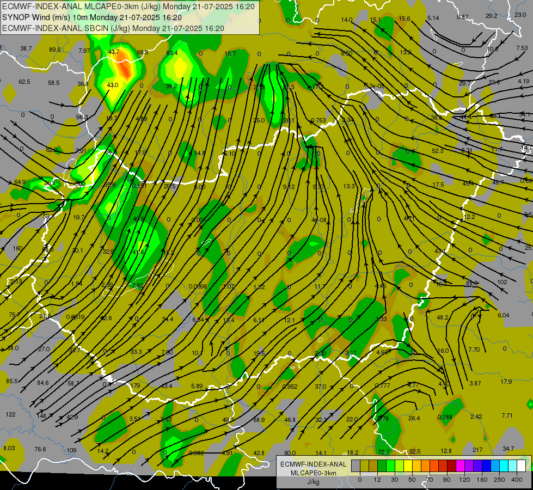Click the 23.0 value on the map
This screenshot has height=490, width=533.
click(x=520, y=15)
